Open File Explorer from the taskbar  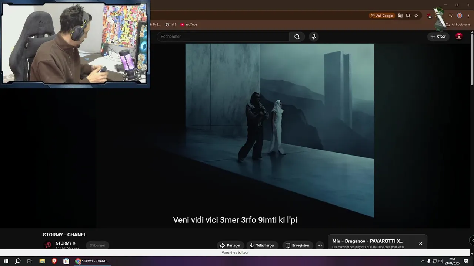coord(42,261)
